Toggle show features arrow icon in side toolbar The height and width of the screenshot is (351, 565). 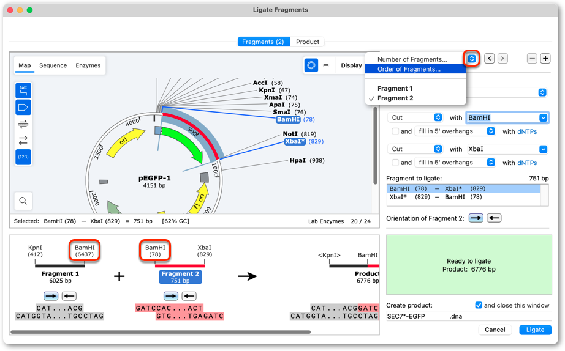tap(23, 107)
